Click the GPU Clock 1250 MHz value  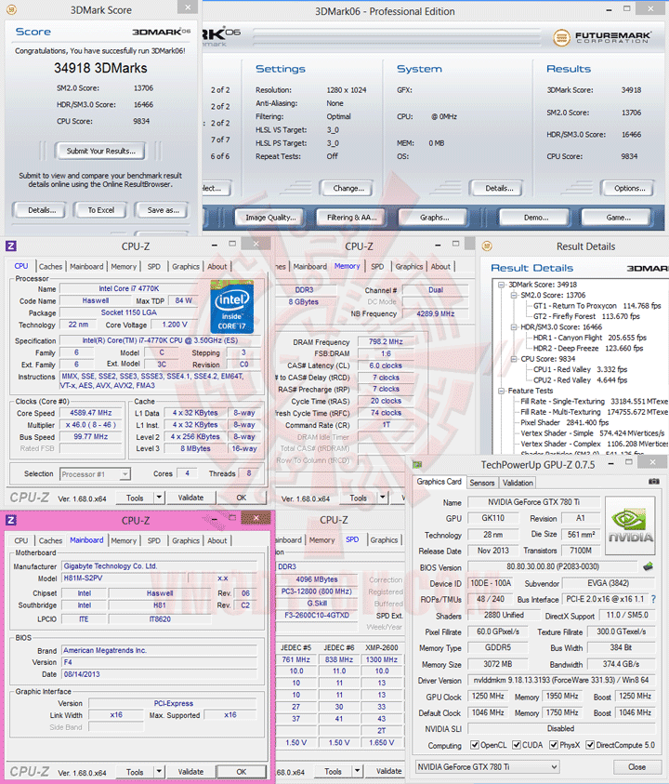(488, 696)
